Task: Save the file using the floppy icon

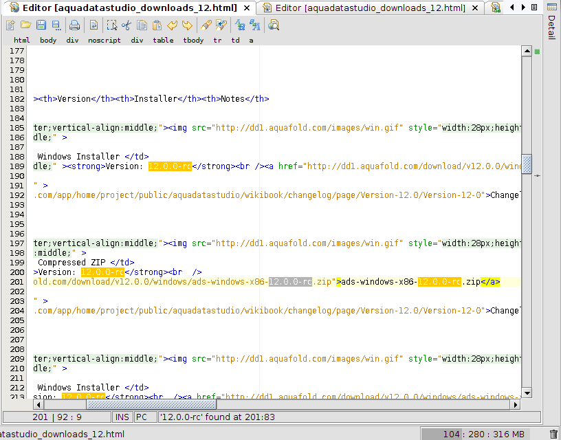Action: point(41,25)
